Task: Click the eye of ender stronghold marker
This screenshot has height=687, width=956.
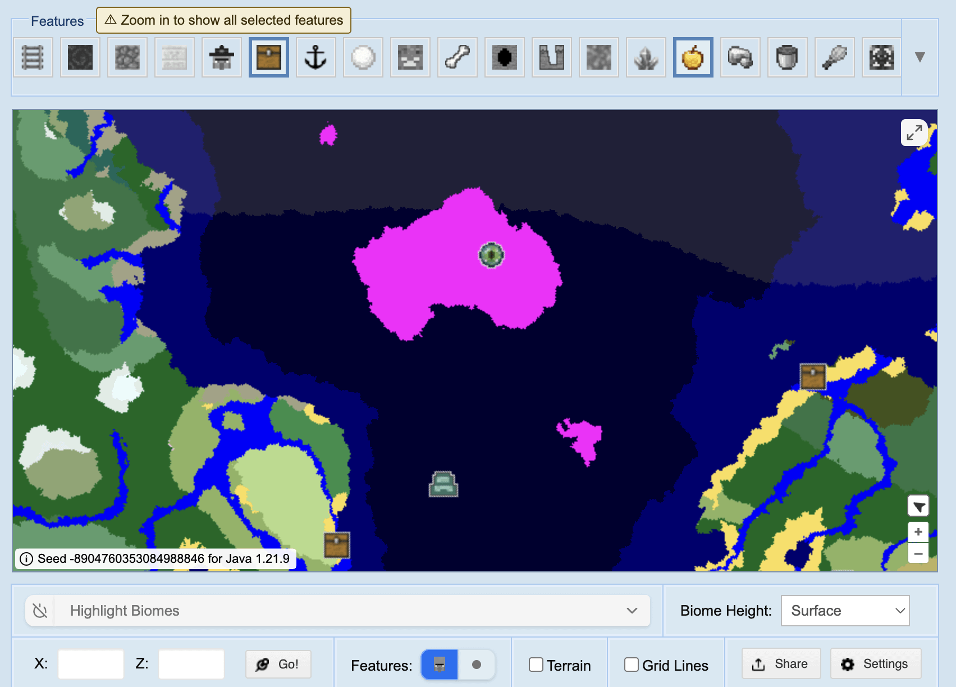Action: pyautogui.click(x=491, y=255)
